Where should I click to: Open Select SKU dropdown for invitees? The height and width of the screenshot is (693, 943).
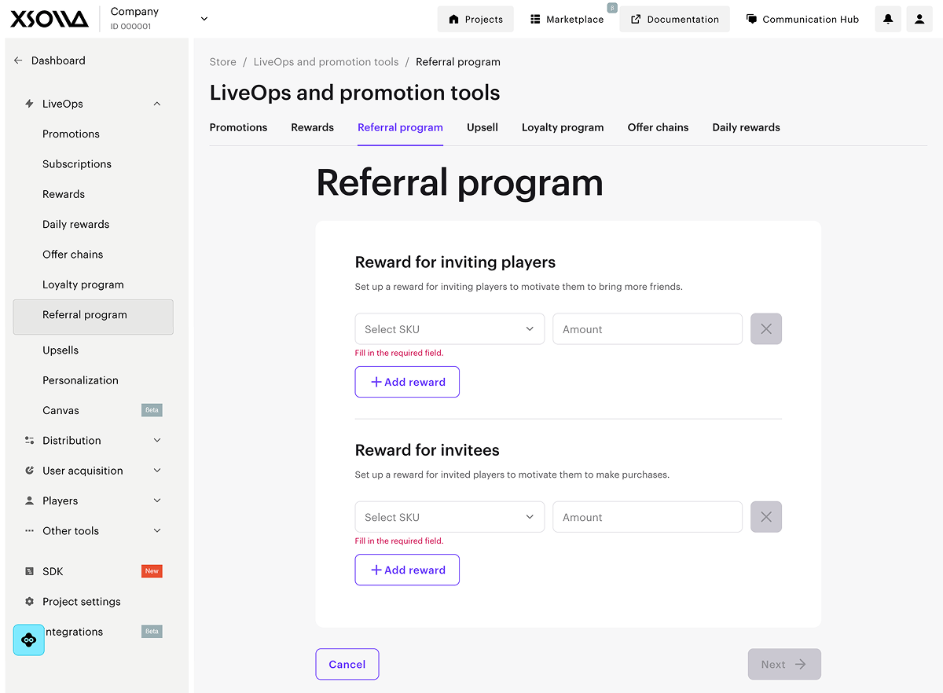click(449, 517)
